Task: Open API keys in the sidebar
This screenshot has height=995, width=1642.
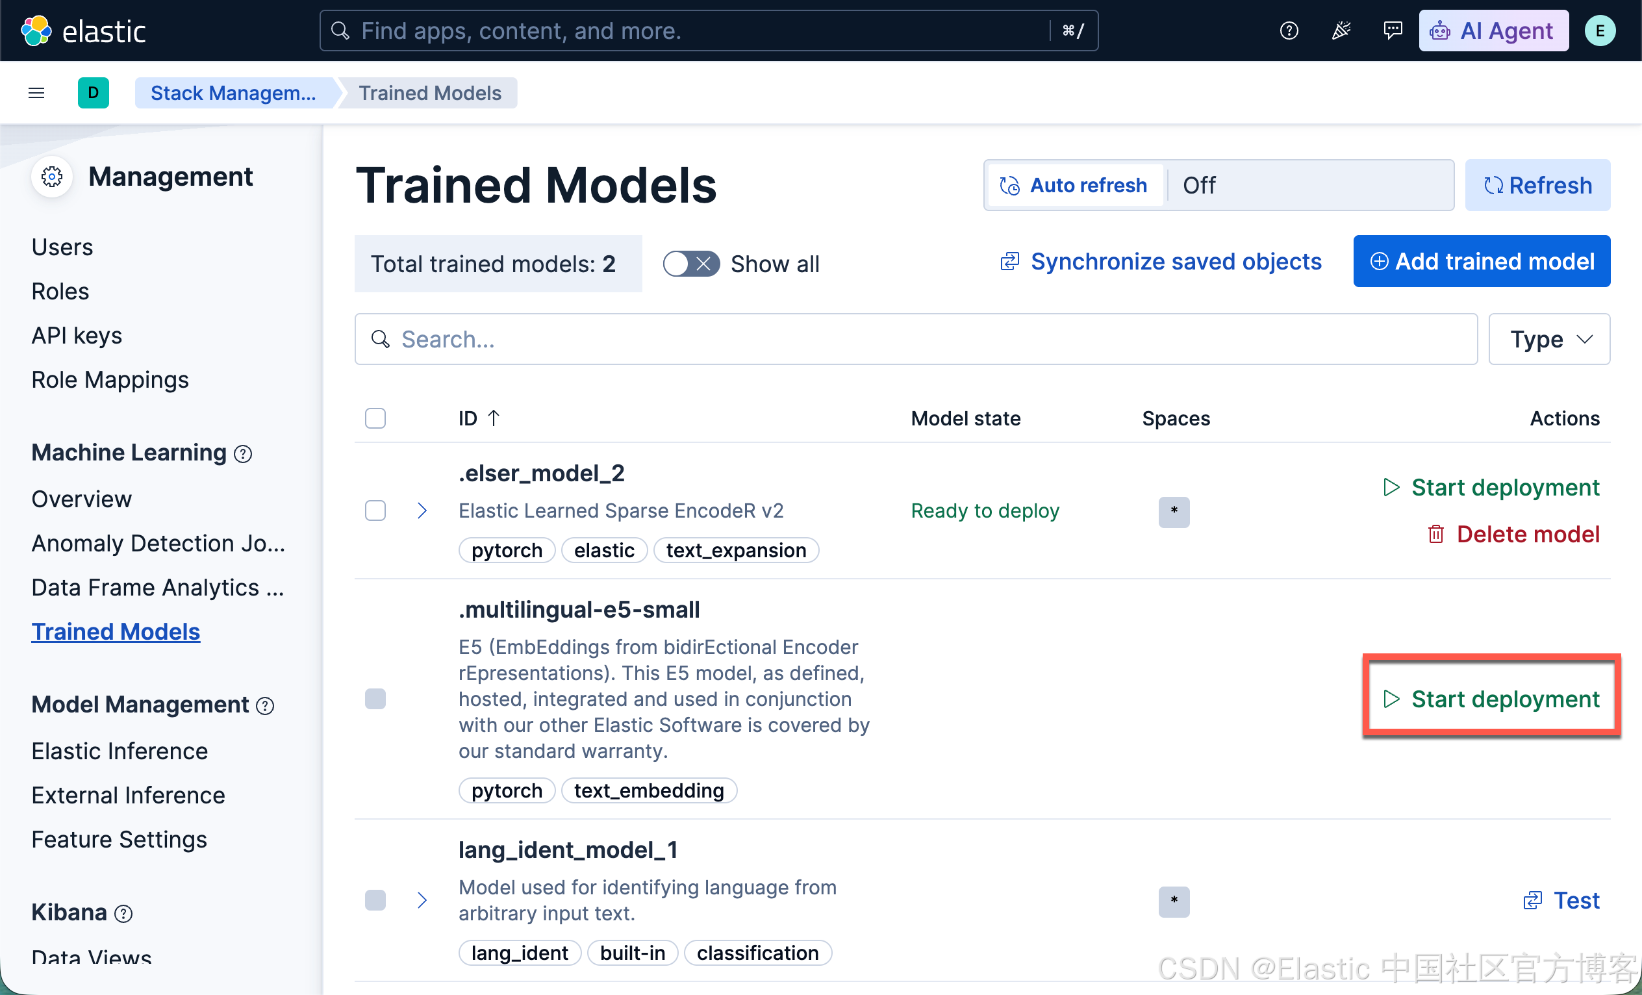Action: click(77, 335)
